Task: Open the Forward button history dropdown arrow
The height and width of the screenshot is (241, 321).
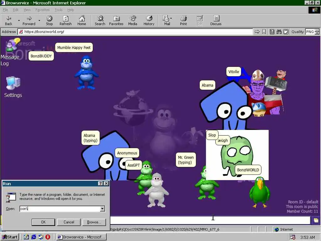Action: tap(39, 20)
